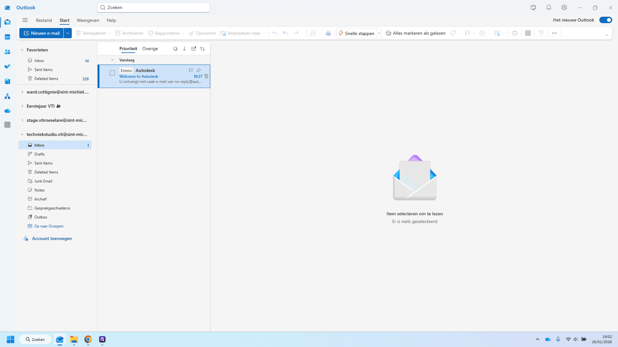Check the Autodesk email checkbox
This screenshot has height=347, width=618.
click(112, 73)
